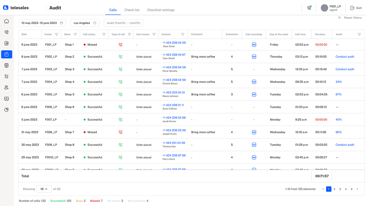366x206 pixels.
Task: Click the pie chart reports sidebar icon
Action: [x=7, y=110]
